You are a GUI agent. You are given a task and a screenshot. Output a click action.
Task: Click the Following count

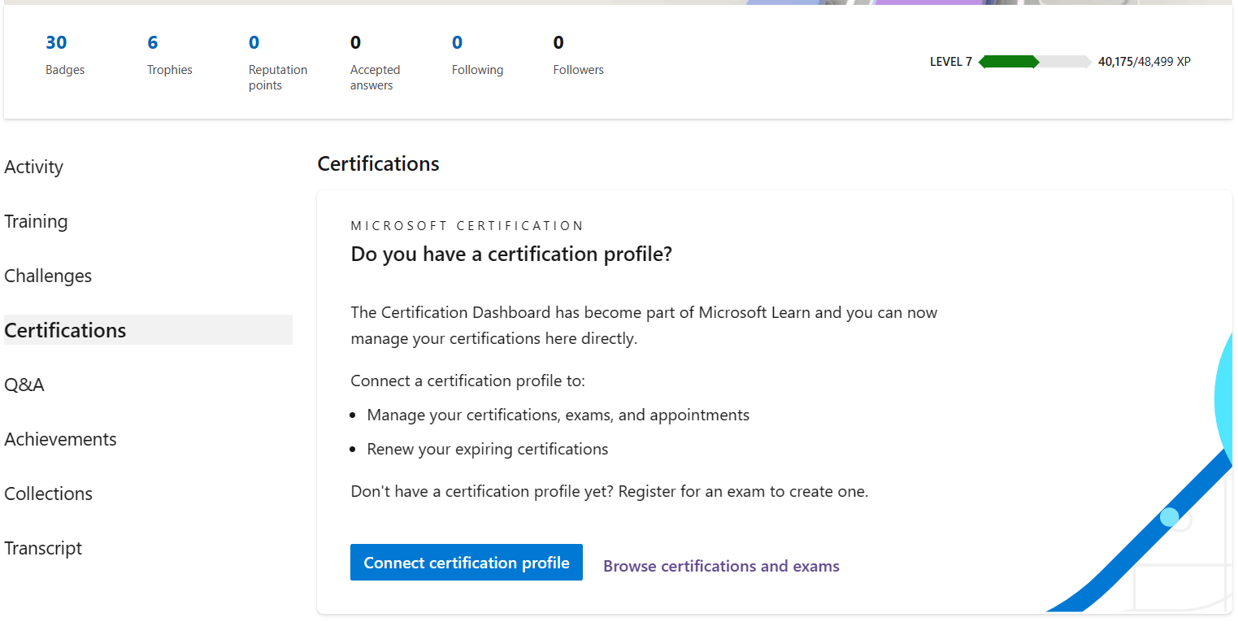477,54
